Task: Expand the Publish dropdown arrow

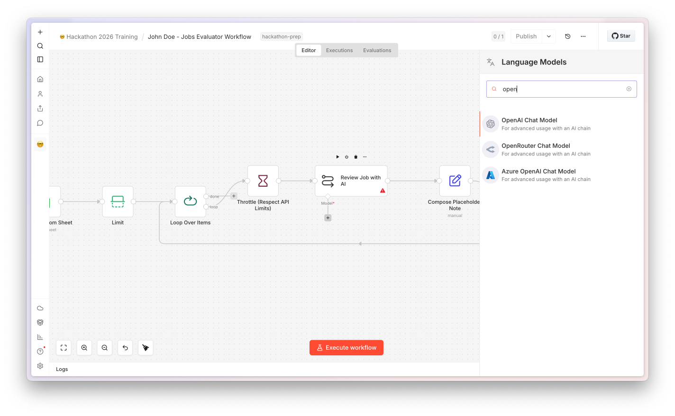Action: (x=549, y=36)
